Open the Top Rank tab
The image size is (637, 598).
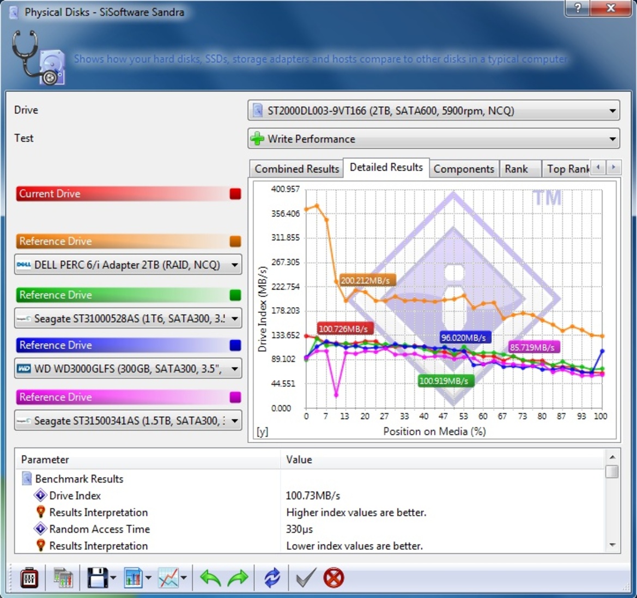[567, 169]
